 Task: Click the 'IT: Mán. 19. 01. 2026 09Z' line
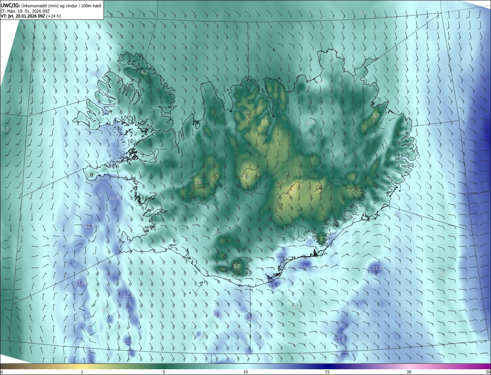coord(25,11)
